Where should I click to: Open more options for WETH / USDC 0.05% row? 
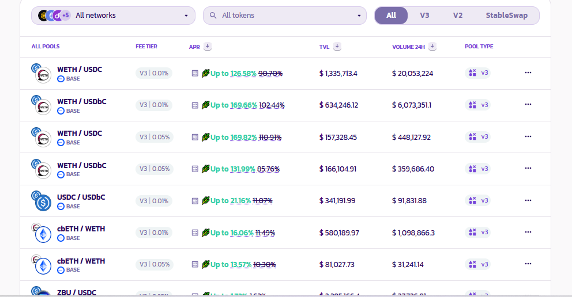click(528, 136)
